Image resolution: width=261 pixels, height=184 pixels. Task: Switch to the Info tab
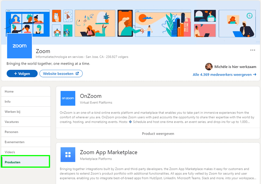pos(26,102)
